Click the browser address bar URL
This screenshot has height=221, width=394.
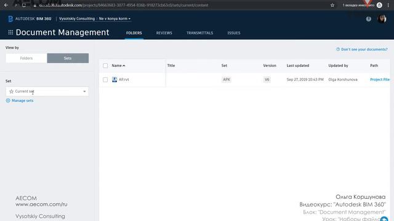click(124, 5)
